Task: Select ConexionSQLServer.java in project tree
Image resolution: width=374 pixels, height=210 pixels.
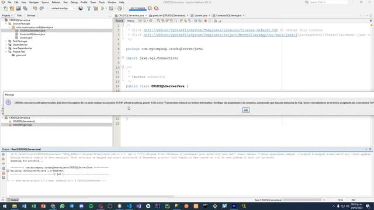Action: pos(32,34)
